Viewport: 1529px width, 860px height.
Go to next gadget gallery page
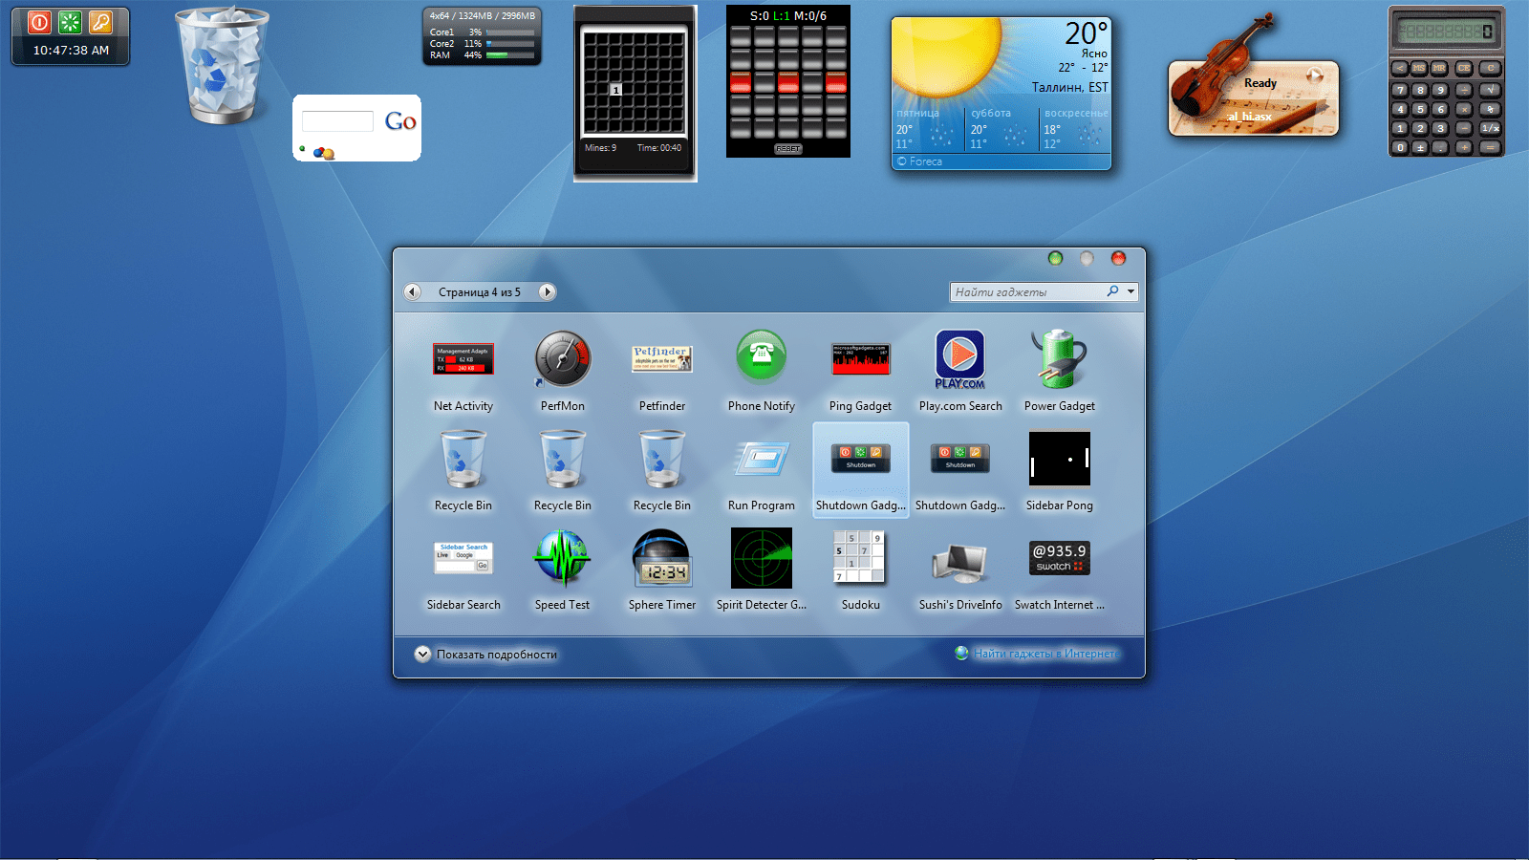pyautogui.click(x=547, y=292)
